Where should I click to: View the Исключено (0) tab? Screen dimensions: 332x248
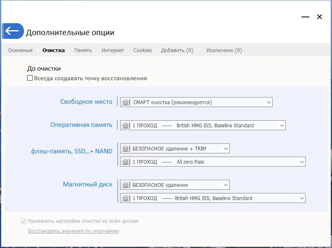click(223, 50)
